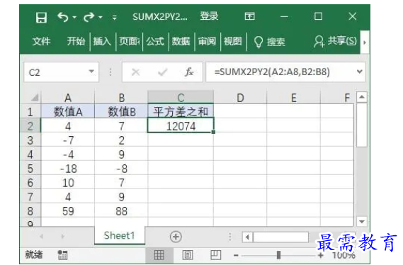Select cell with 数值B header
The image size is (403, 265).
121,111
